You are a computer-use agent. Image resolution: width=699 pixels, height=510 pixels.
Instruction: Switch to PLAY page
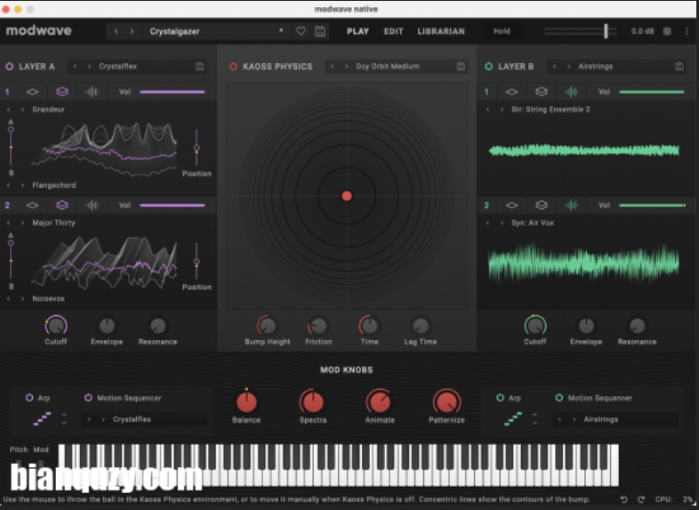coord(358,31)
